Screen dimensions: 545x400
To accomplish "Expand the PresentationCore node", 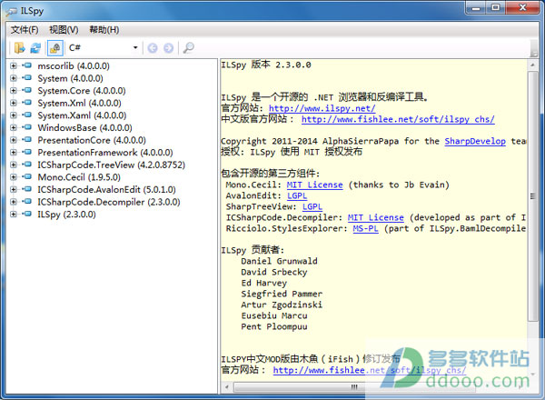I will click(14, 140).
